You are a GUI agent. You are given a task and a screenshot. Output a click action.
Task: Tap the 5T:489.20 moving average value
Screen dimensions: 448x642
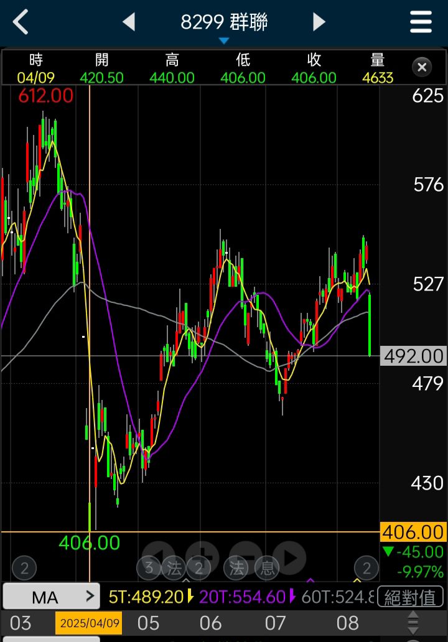(146, 597)
